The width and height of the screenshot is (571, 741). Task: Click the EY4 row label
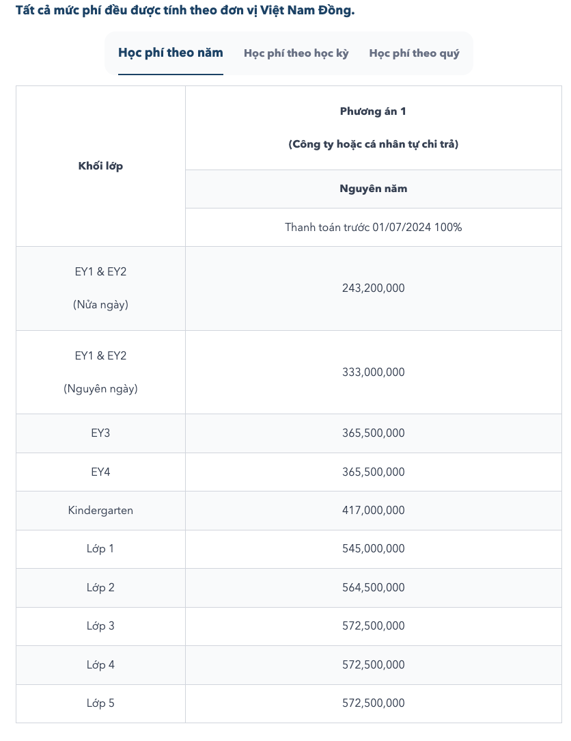[100, 472]
